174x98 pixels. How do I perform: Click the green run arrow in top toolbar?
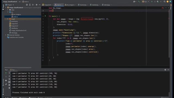(x=152, y=2)
